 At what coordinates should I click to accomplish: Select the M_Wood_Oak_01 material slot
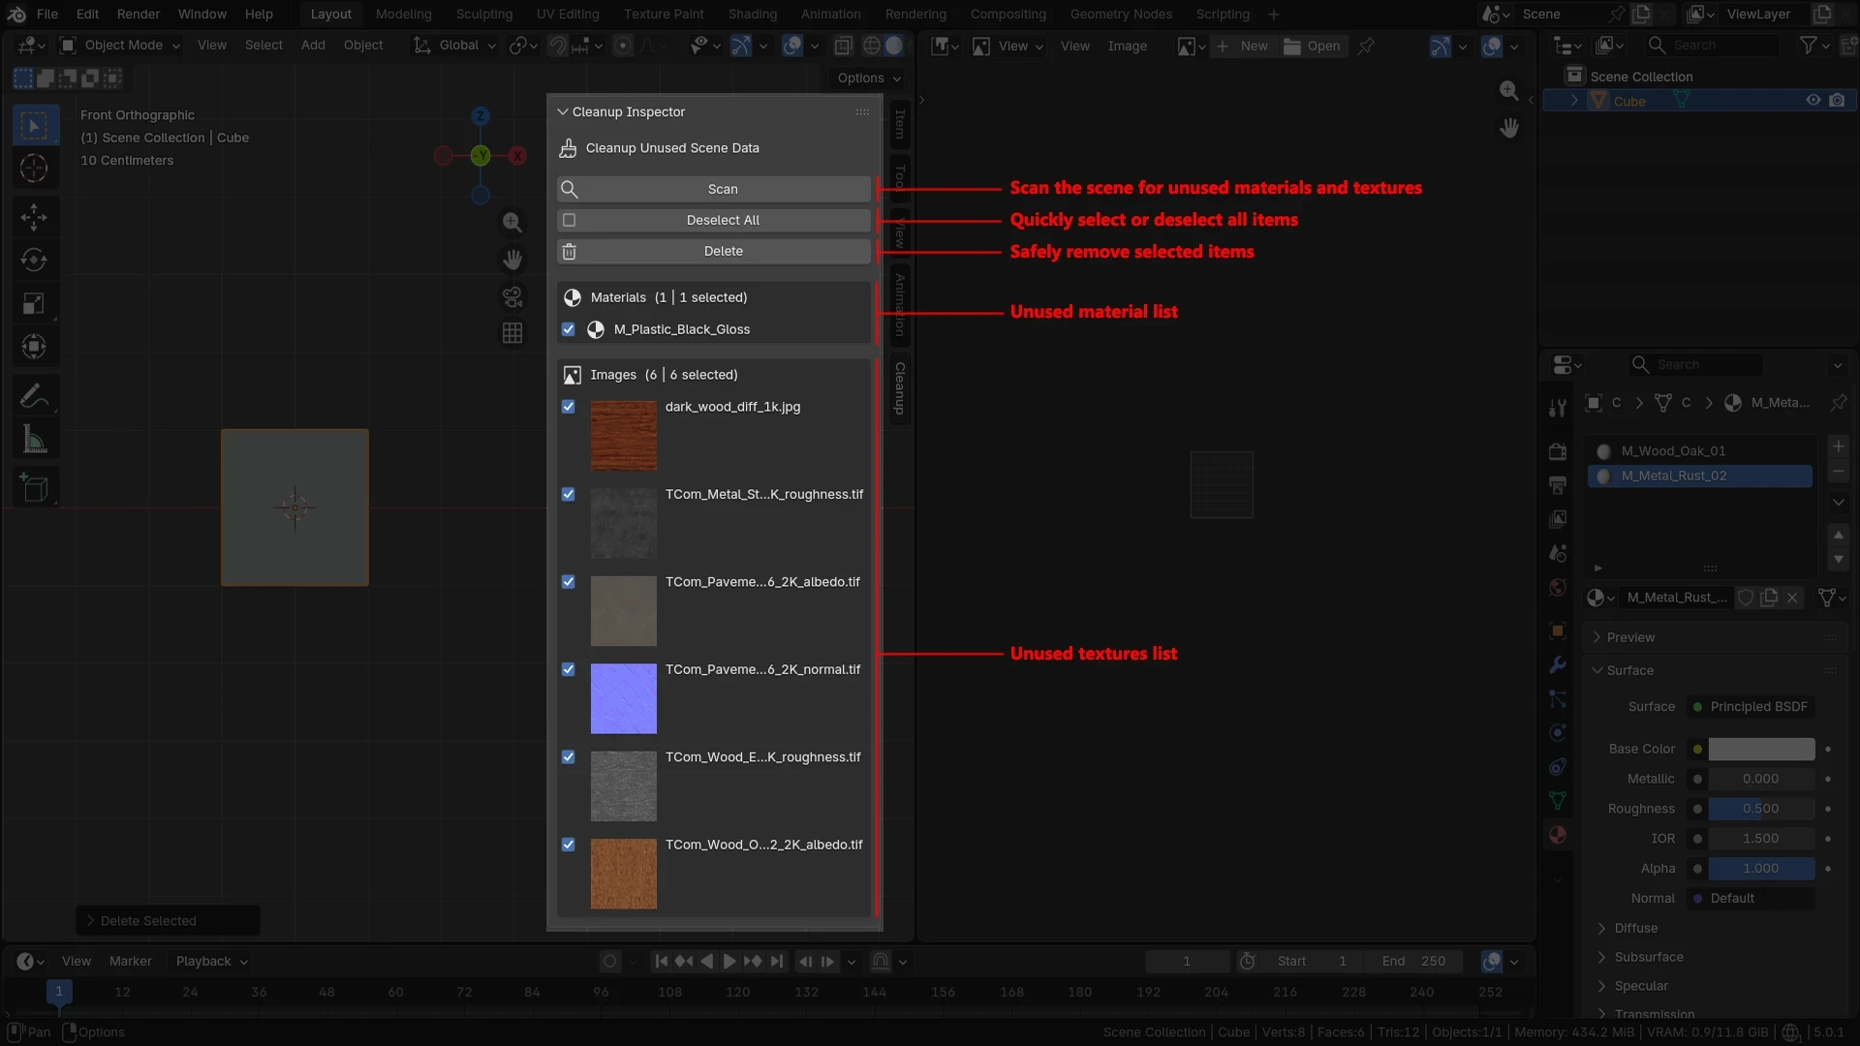[x=1700, y=451]
